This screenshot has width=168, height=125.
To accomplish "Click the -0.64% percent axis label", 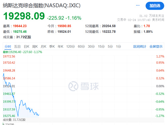I will (160, 102).
